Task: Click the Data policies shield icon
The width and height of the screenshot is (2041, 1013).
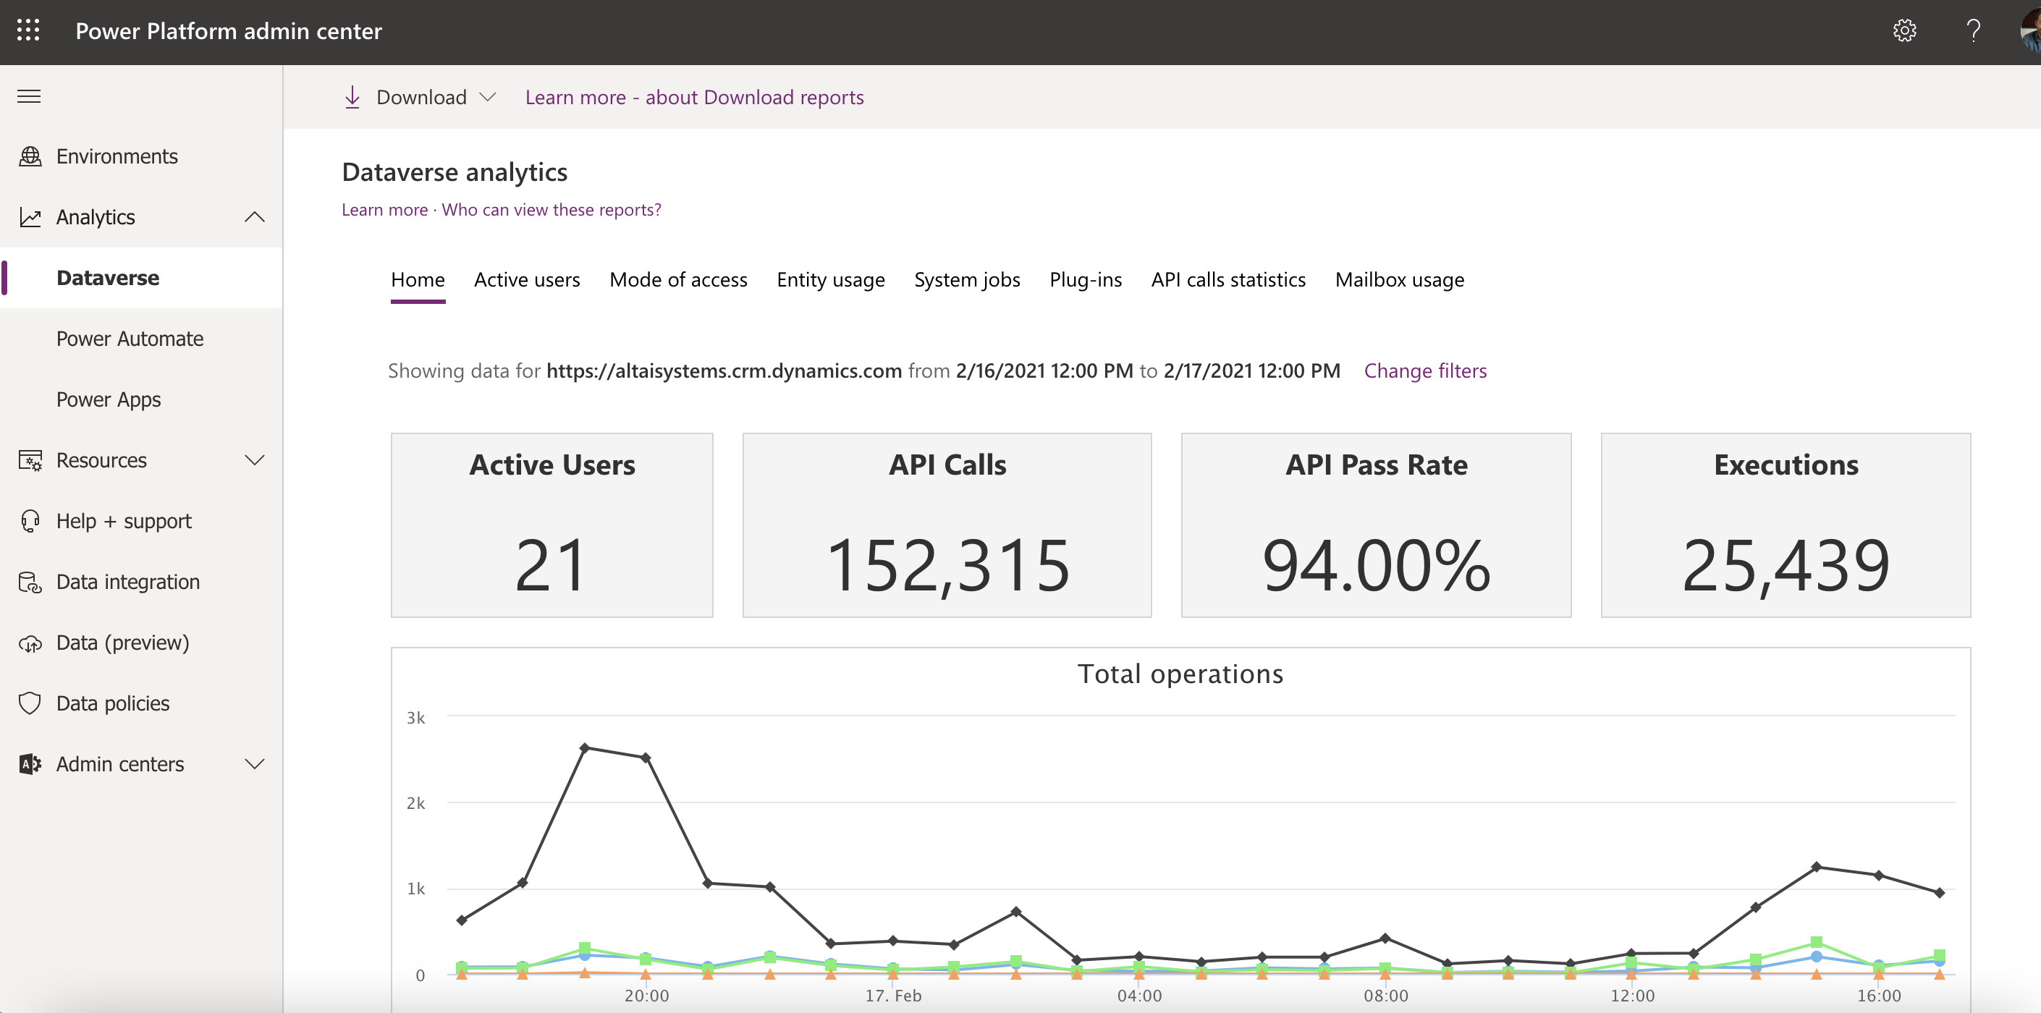Action: [x=30, y=703]
